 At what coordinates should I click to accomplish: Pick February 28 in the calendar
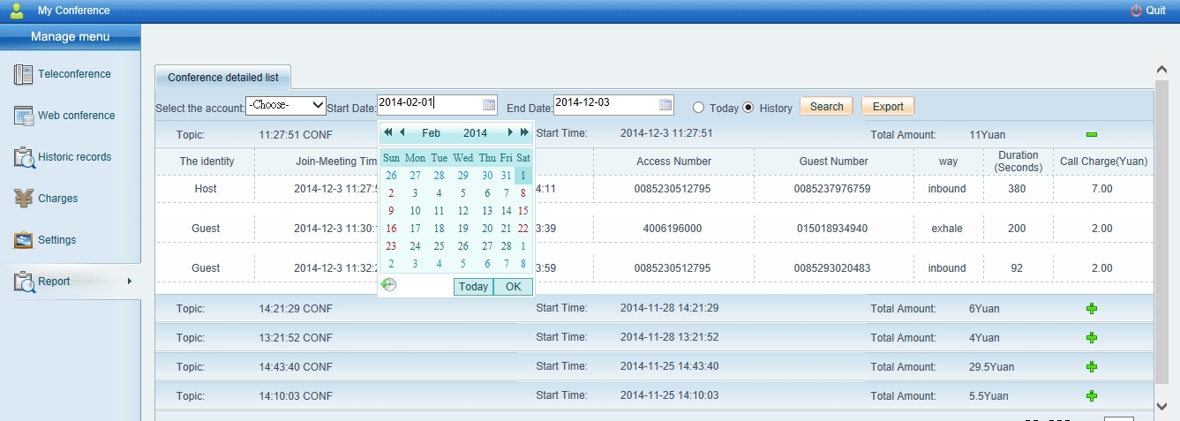(507, 246)
